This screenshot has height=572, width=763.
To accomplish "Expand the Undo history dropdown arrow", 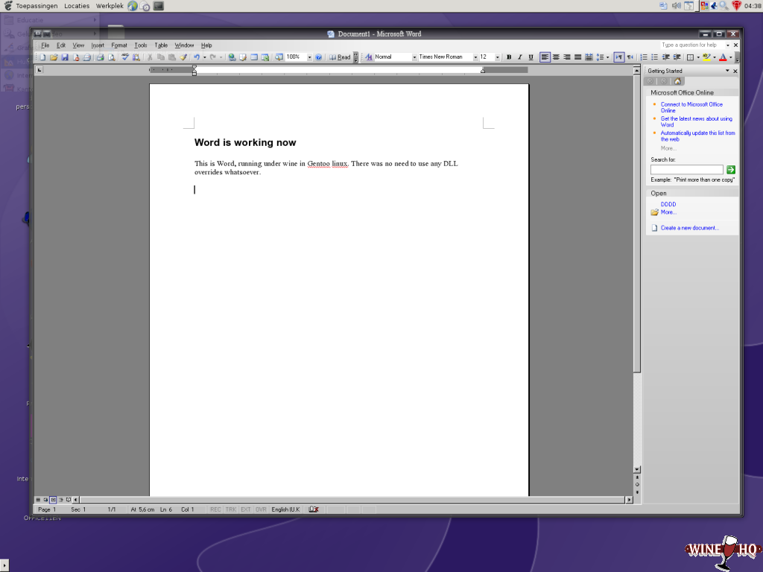I will 204,57.
